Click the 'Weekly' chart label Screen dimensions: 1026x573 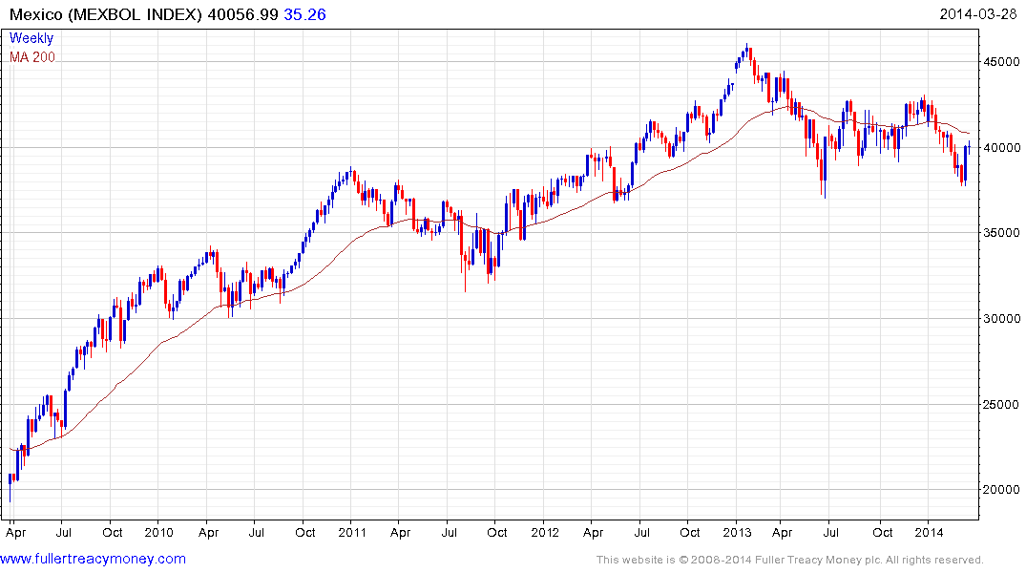coord(31,38)
